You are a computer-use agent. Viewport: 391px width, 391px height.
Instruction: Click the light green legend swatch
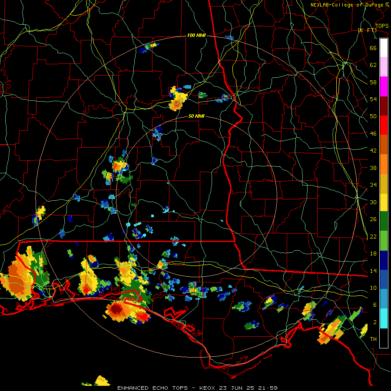click(384, 241)
